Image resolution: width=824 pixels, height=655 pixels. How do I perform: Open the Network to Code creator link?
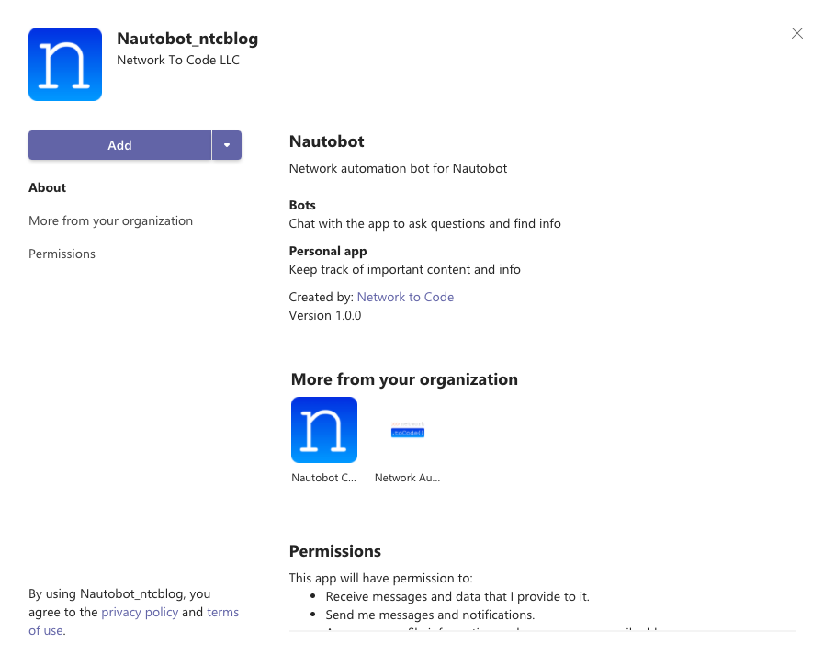(x=405, y=297)
